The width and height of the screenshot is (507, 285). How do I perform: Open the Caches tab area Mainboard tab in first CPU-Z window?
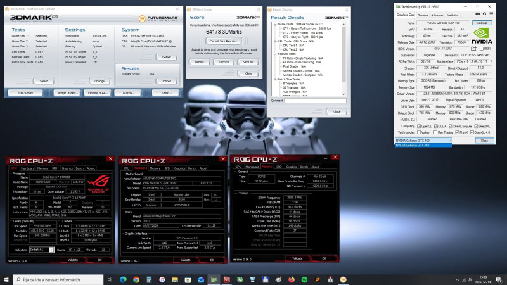(x=27, y=168)
